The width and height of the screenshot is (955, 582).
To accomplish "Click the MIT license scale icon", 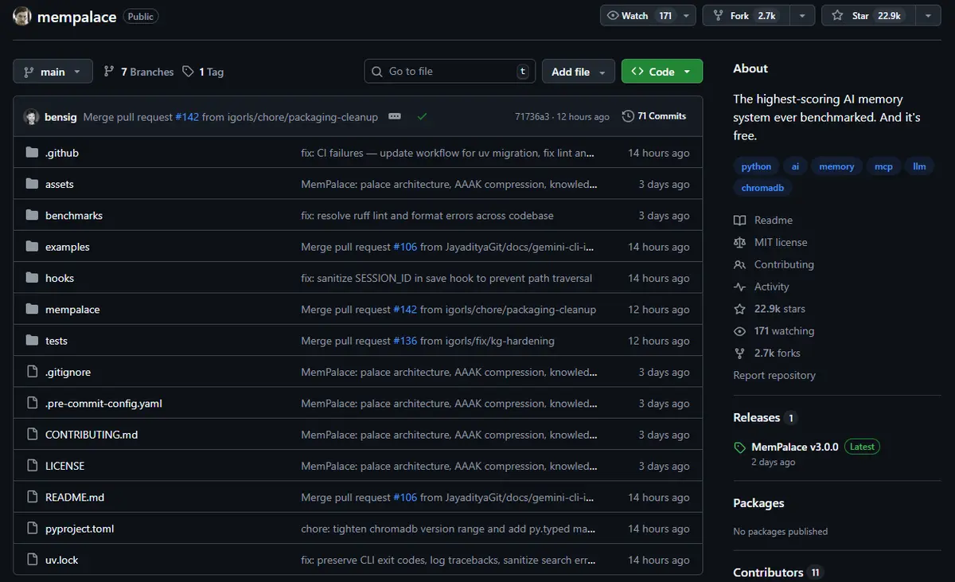I will [740, 242].
